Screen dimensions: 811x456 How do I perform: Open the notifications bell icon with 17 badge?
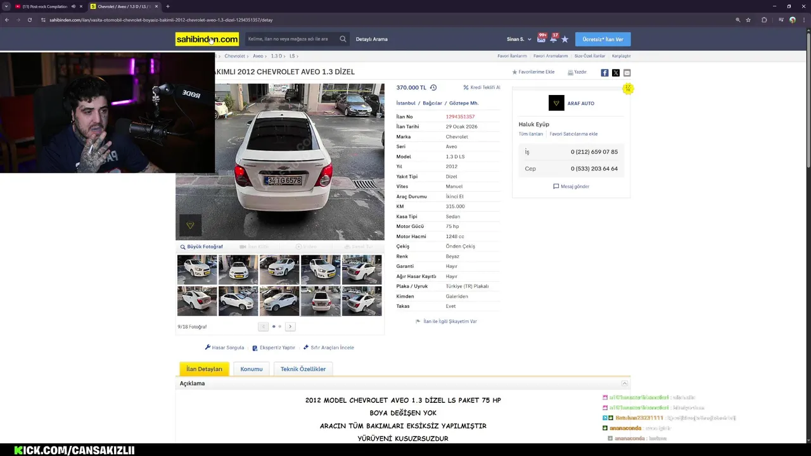553,39
